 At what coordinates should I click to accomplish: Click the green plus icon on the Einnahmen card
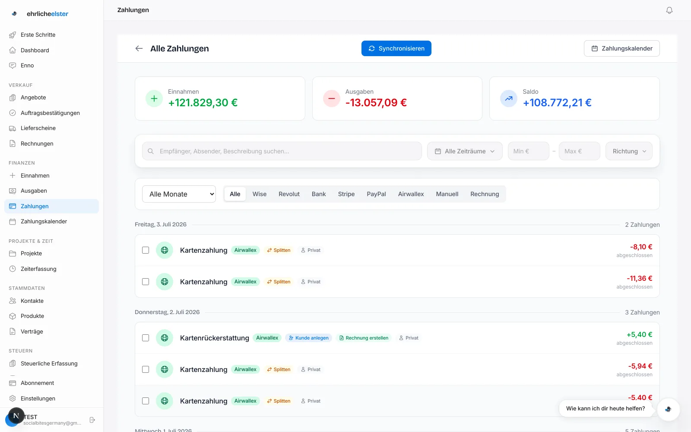pos(154,98)
